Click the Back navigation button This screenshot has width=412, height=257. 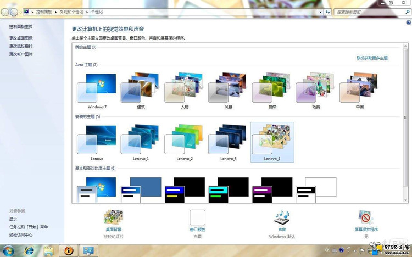pos(5,12)
